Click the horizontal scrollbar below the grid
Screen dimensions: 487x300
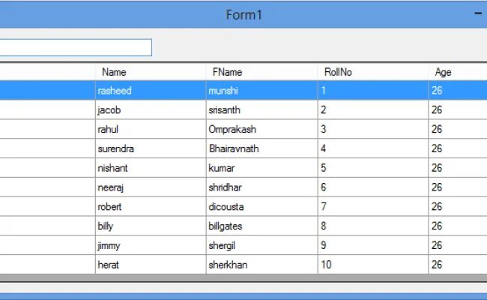point(243,287)
